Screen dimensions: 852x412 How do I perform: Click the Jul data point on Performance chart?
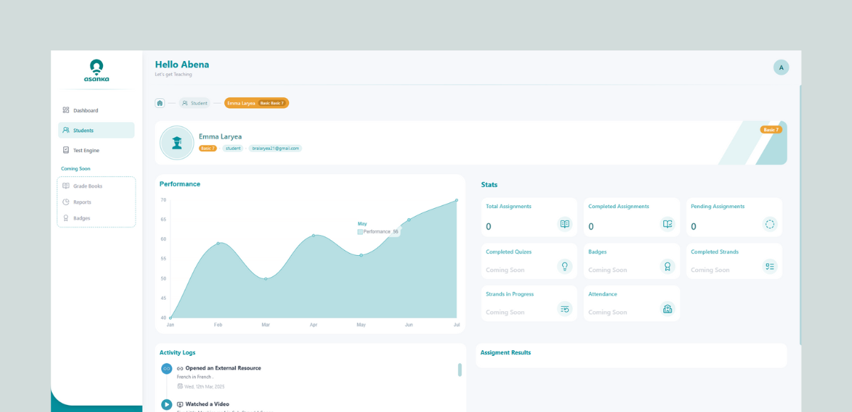point(457,200)
